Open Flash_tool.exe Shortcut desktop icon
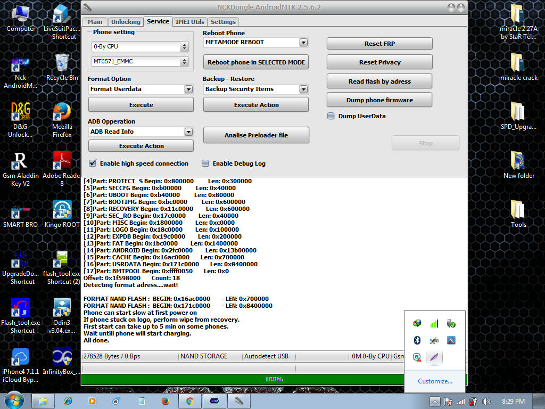 click(x=20, y=316)
